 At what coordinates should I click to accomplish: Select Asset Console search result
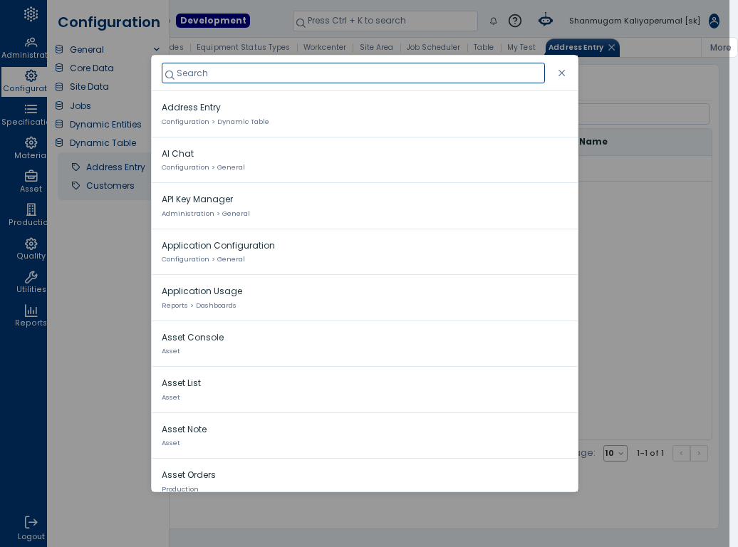click(x=364, y=343)
